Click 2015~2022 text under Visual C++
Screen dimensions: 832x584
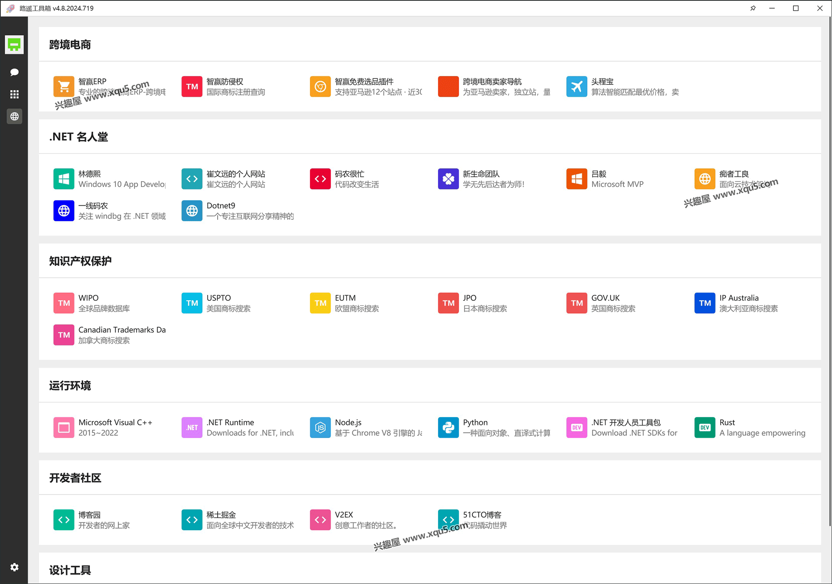98,433
